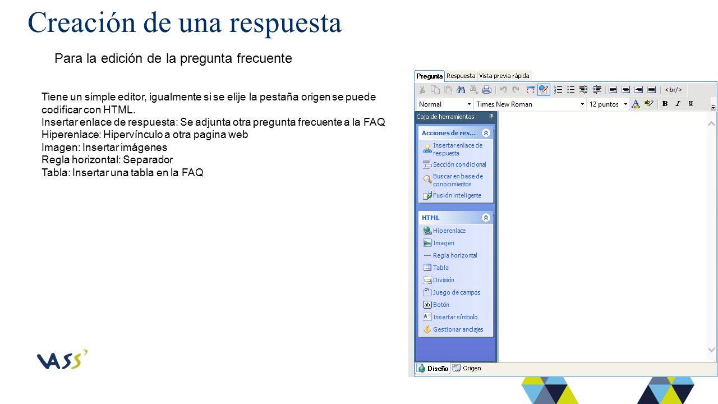Screen dimensions: 718x404
Task: Justify the text
Action: coord(651,90)
